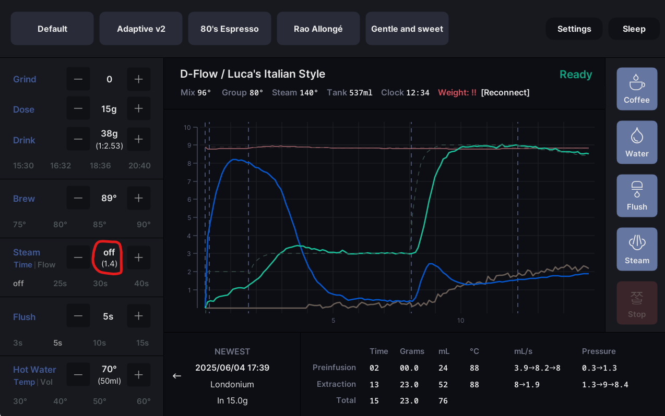The width and height of the screenshot is (665, 416).
Task: Choose the 85° brew temperature preset
Action: coord(99,225)
